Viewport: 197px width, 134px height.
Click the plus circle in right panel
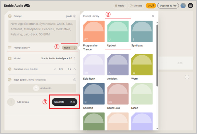coord(187,77)
